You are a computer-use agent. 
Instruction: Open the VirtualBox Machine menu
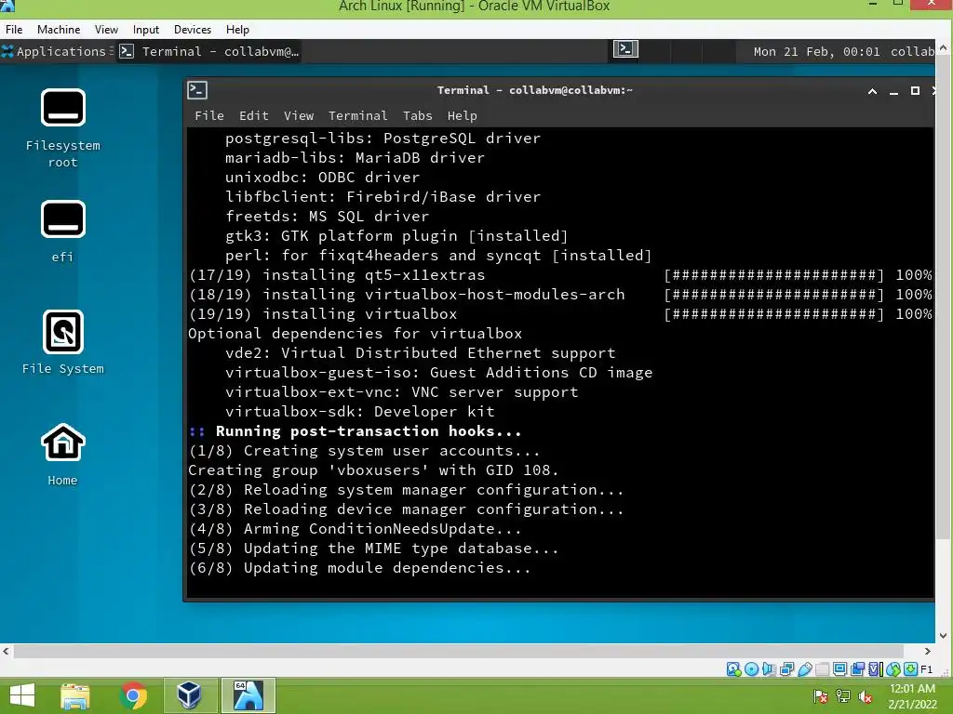point(59,29)
